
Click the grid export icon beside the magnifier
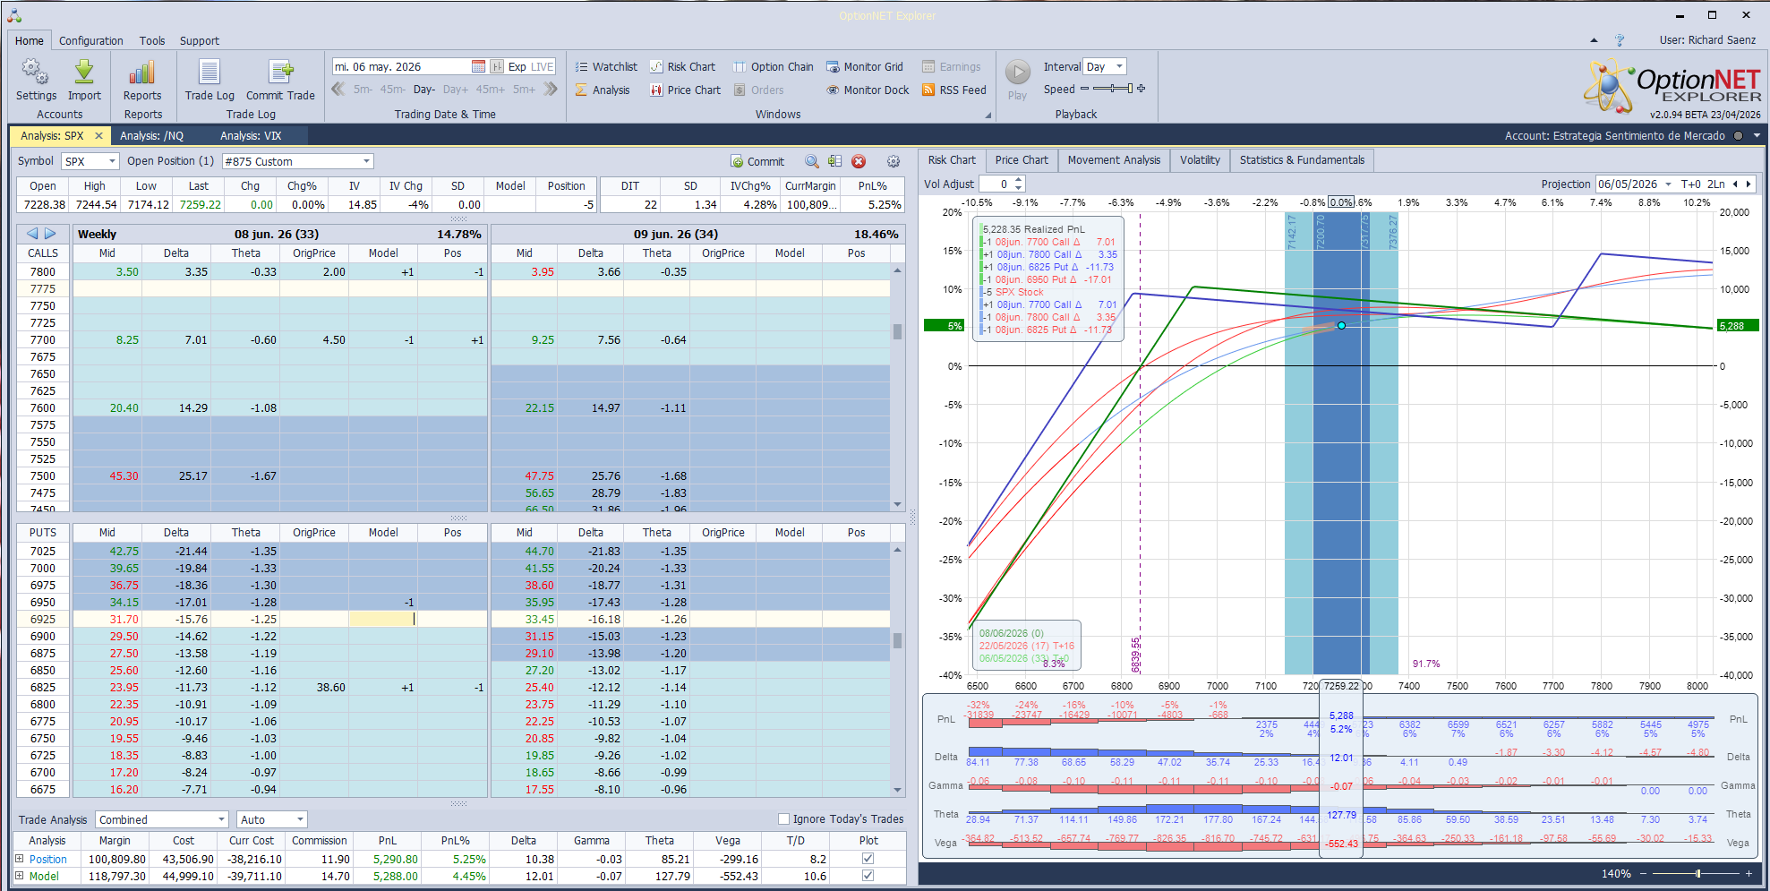(834, 161)
